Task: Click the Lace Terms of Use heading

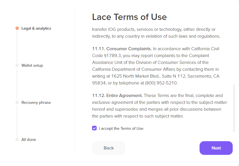Action: tap(129, 17)
